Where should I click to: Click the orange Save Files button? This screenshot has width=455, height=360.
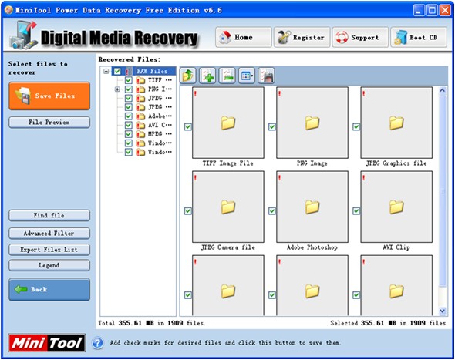(x=49, y=96)
